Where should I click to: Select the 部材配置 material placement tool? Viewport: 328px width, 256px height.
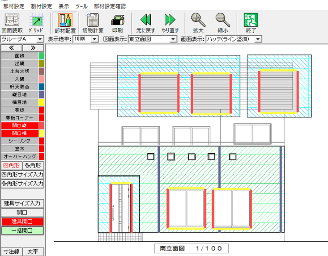point(65,23)
